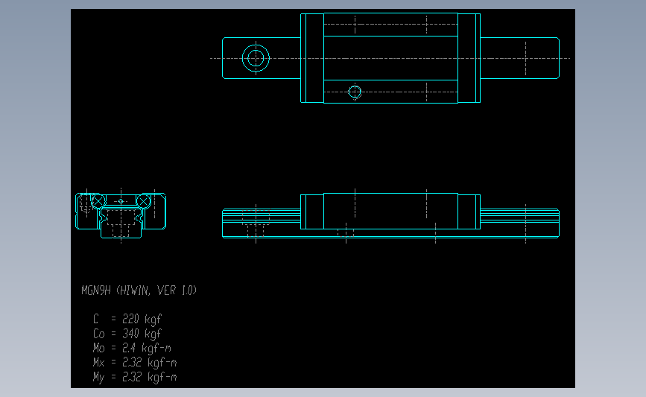Click the left crossed ball circle in end view
Viewport: 646px width, 397px height.
click(x=98, y=201)
